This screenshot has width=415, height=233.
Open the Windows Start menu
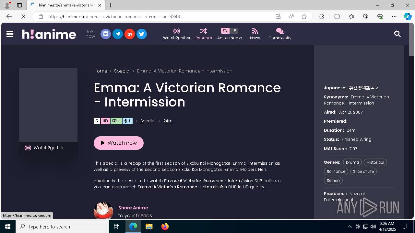(x=8, y=227)
